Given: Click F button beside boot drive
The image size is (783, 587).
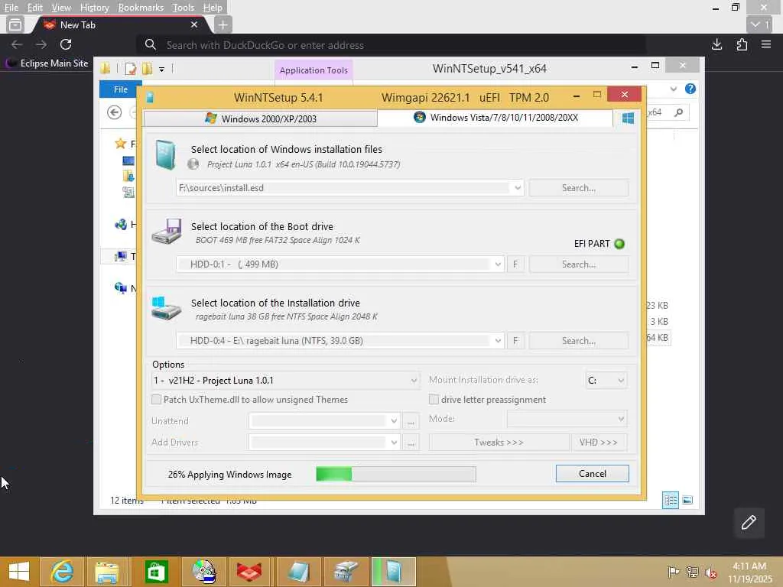Looking at the screenshot, I should (x=515, y=264).
